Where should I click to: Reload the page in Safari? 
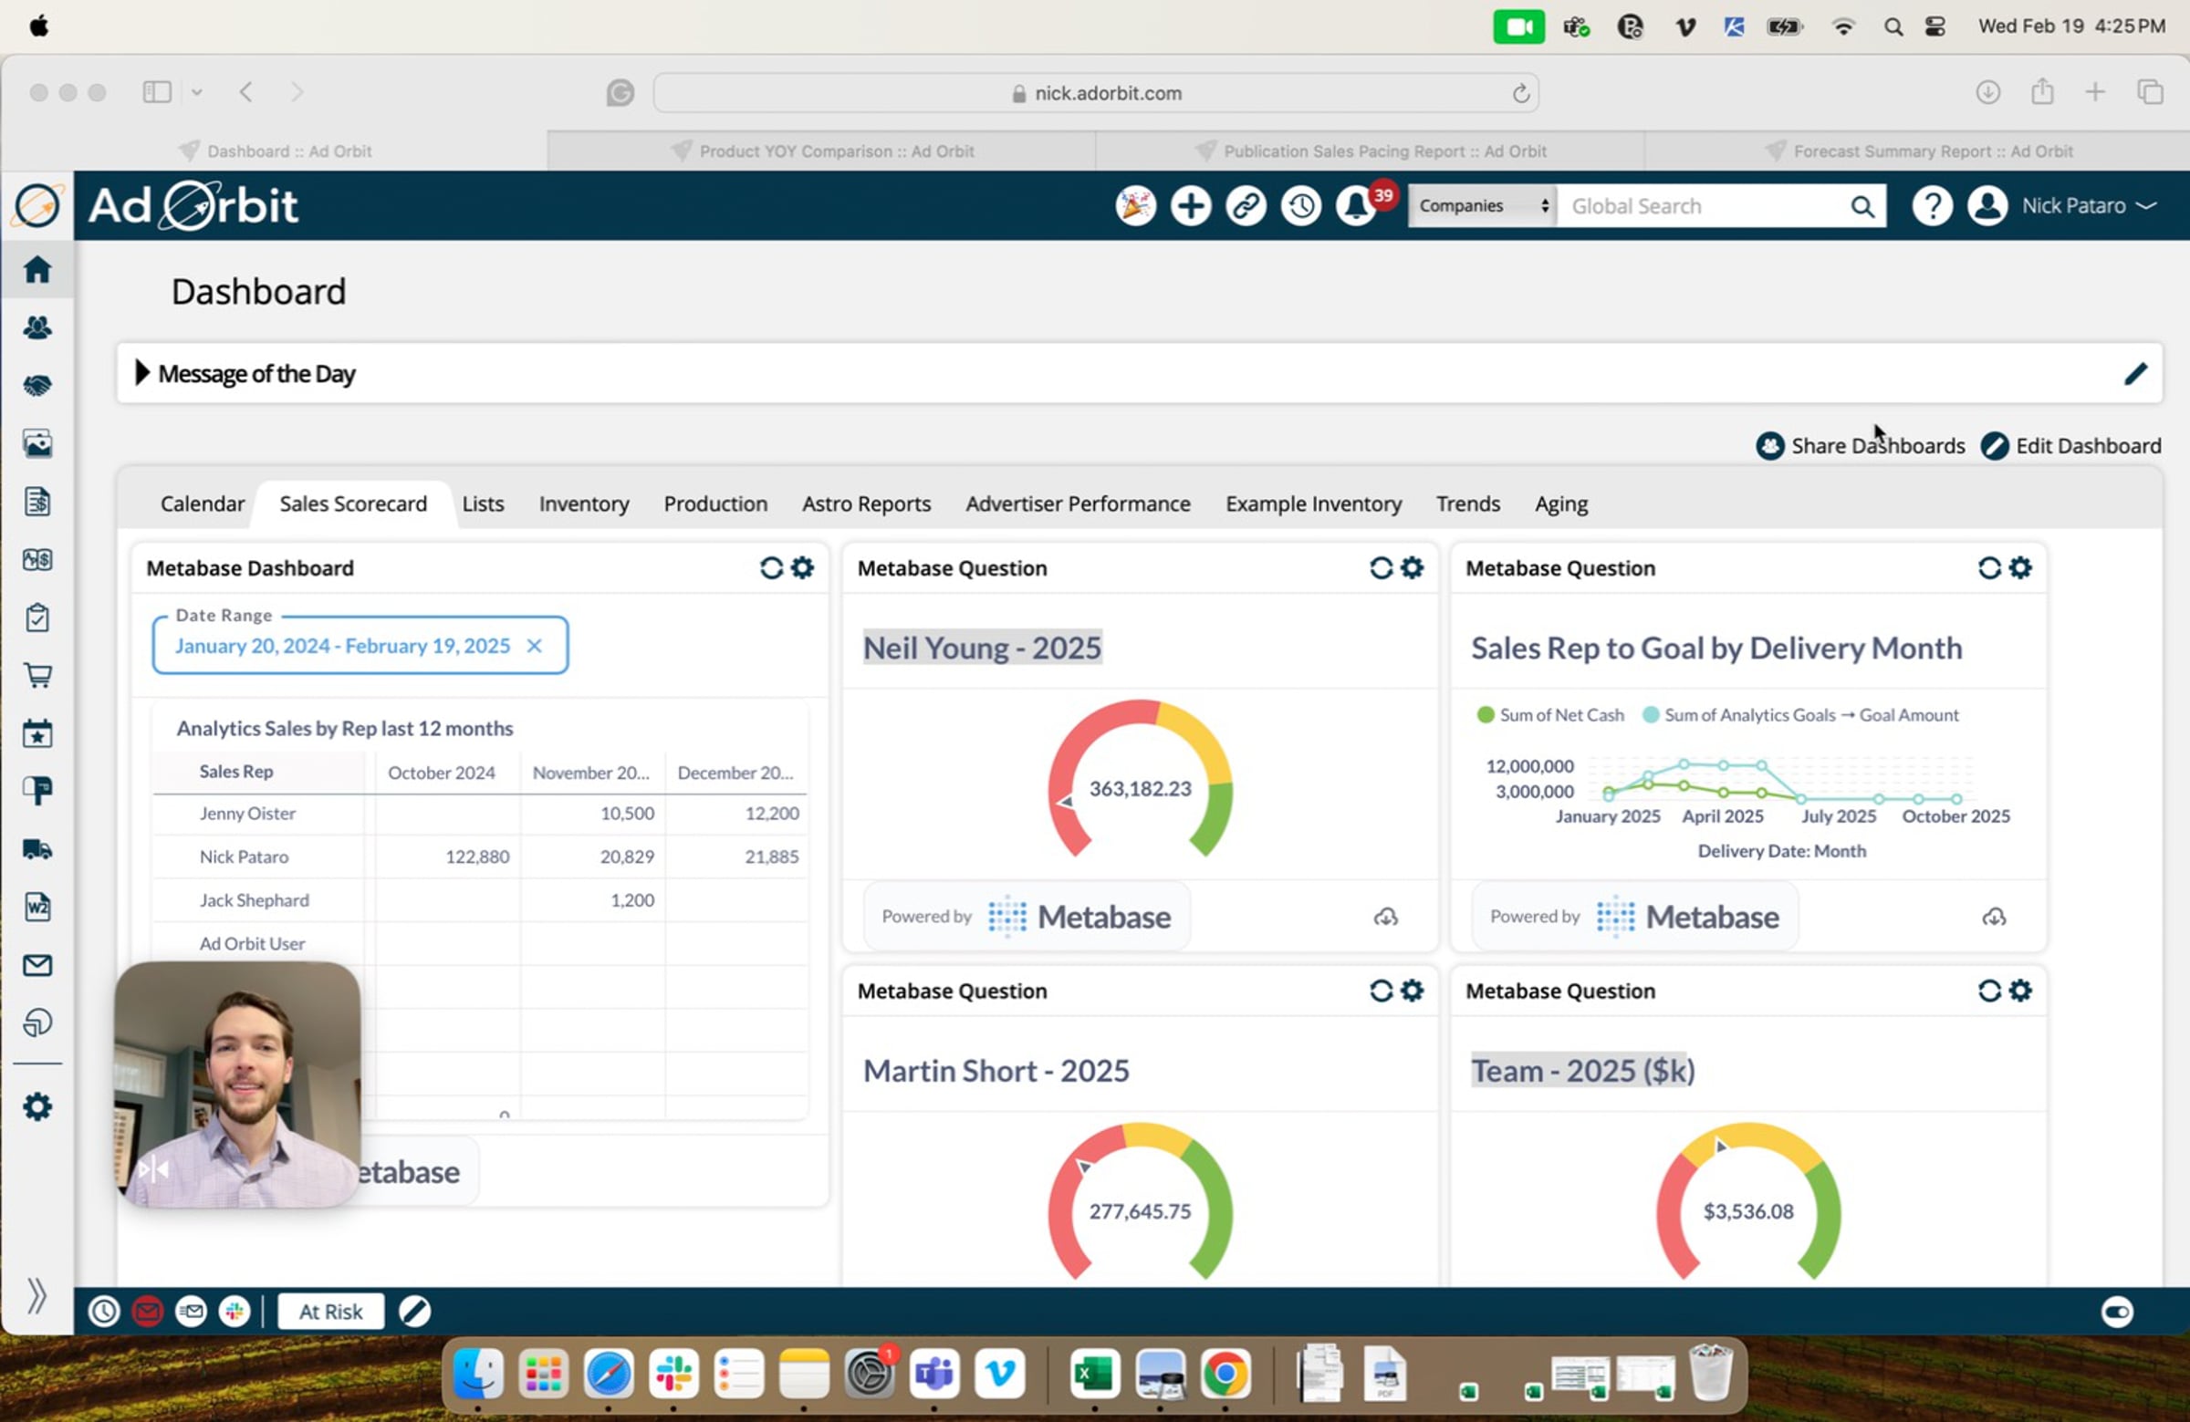coord(1520,93)
